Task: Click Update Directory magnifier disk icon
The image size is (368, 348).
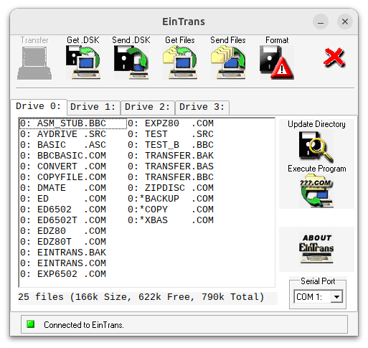Action: [316, 147]
